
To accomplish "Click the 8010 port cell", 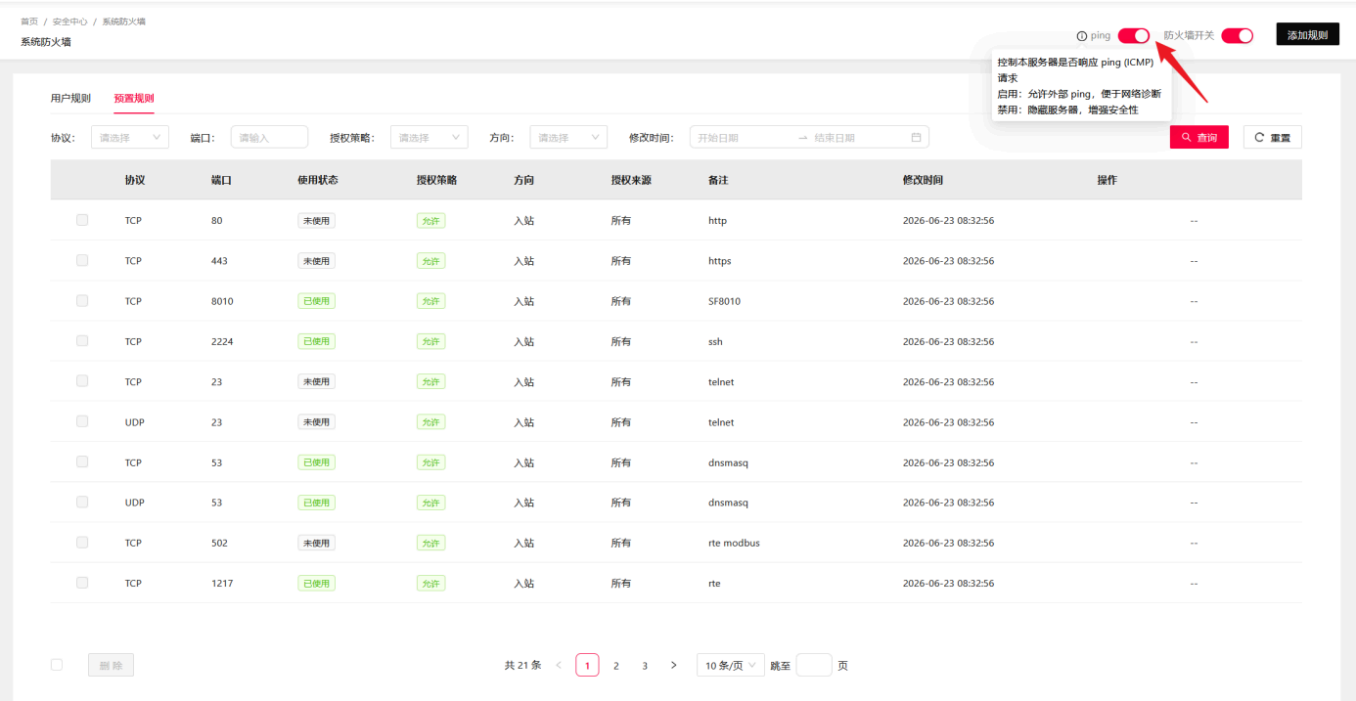I will tap(222, 301).
